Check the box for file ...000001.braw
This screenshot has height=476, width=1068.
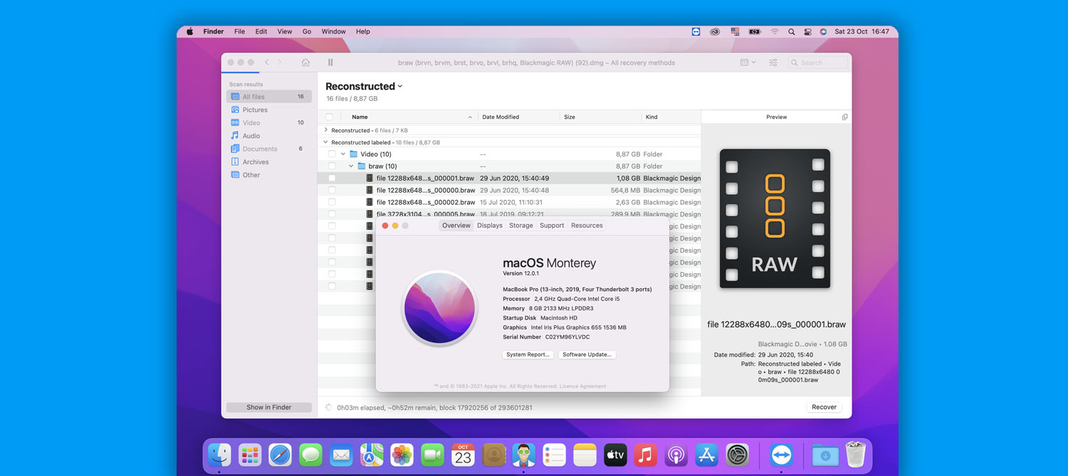332,178
